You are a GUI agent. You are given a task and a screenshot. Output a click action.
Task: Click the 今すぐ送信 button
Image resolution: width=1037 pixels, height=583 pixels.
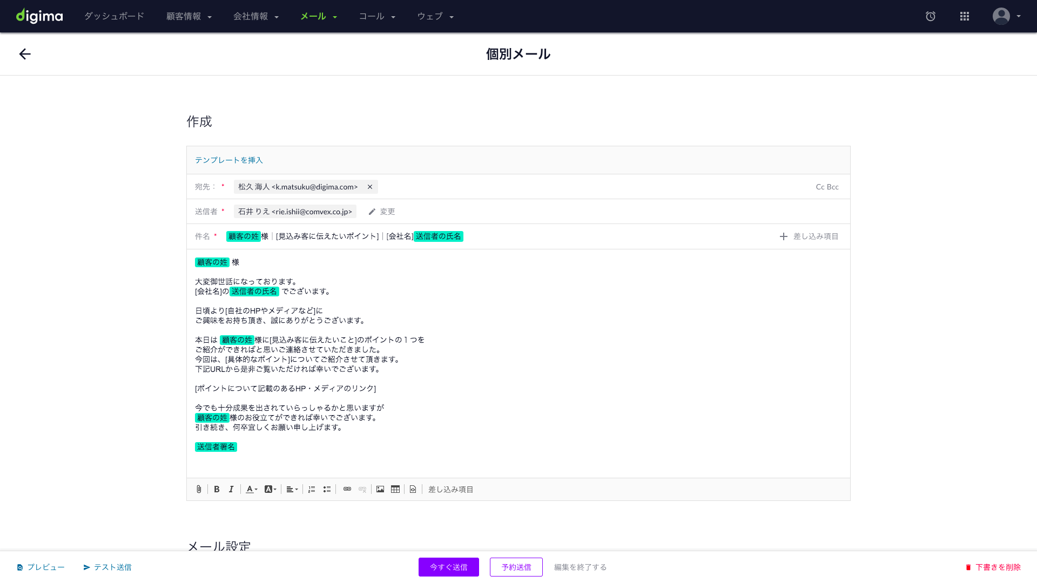[x=449, y=567]
